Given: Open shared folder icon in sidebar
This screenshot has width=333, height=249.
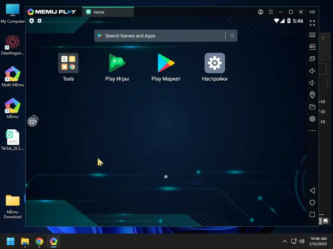Looking at the screenshot, I should pos(312,107).
